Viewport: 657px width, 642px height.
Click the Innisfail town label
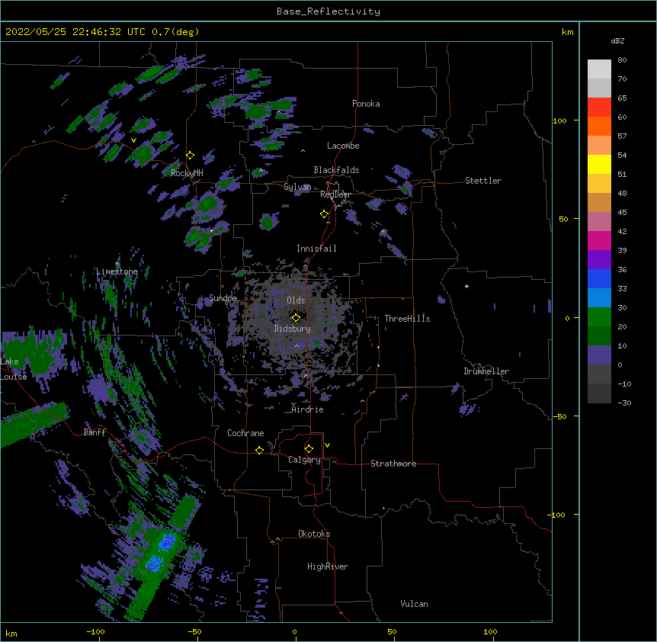(316, 248)
